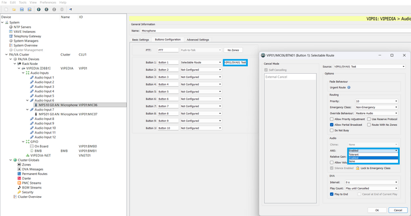The height and width of the screenshot is (216, 411).
Task: Click the PMC Streams icon
Action: pos(19,183)
